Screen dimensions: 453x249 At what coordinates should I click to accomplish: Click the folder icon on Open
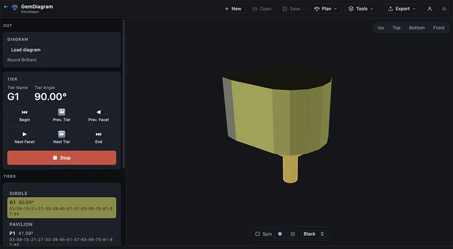pyautogui.click(x=255, y=9)
